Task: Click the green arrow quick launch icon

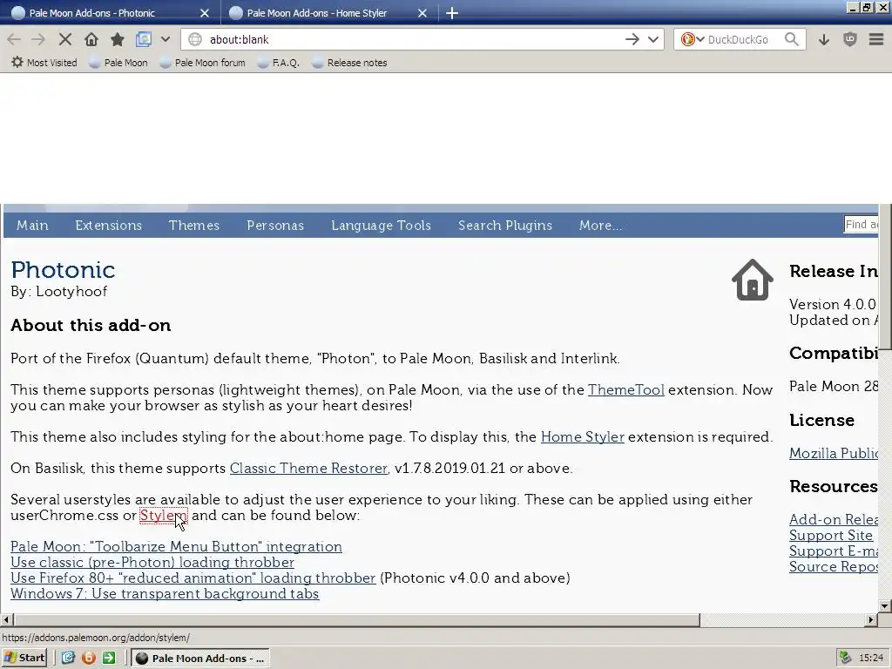Action: 109,659
